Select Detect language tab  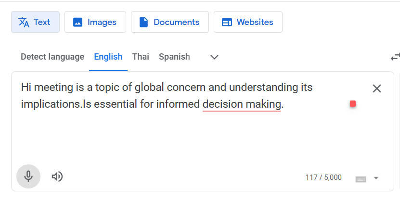(x=52, y=57)
